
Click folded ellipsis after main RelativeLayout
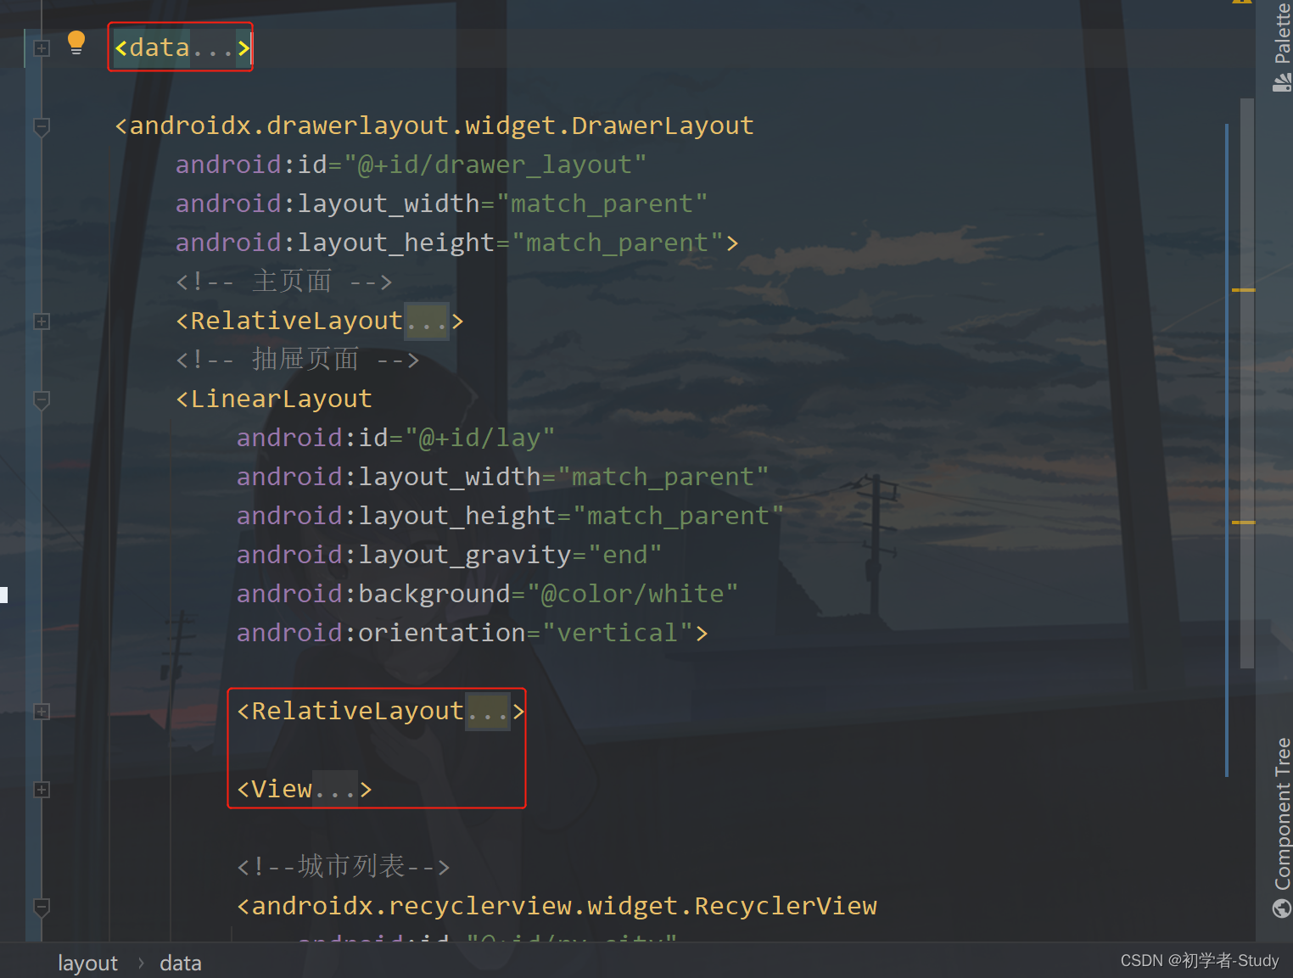426,321
